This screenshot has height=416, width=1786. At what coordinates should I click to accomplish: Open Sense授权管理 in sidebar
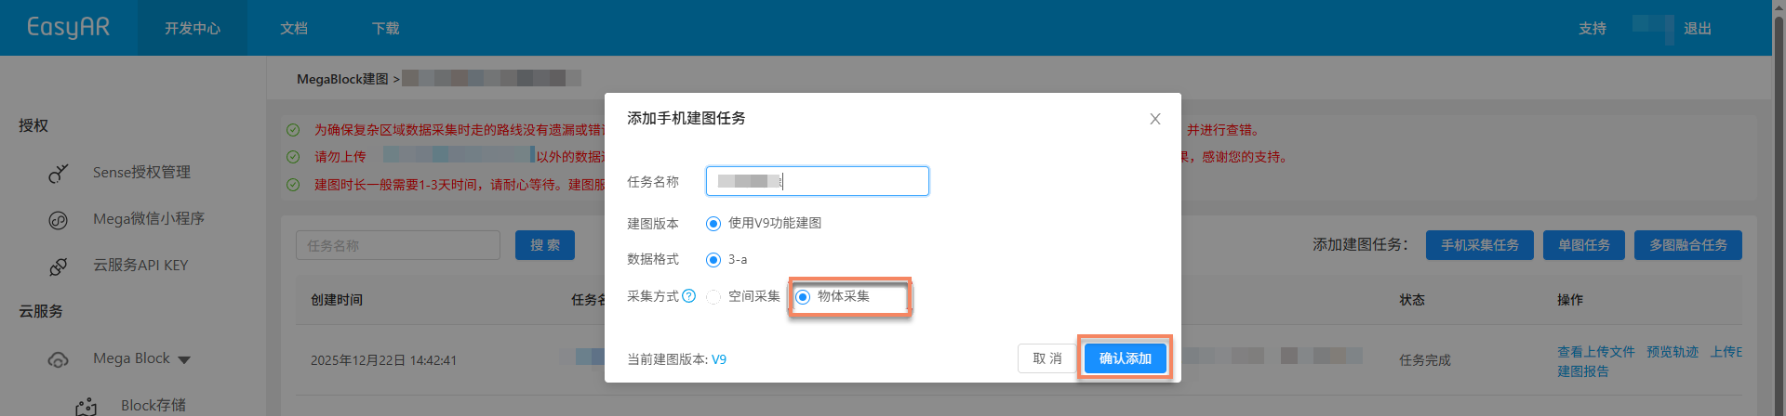click(x=141, y=172)
